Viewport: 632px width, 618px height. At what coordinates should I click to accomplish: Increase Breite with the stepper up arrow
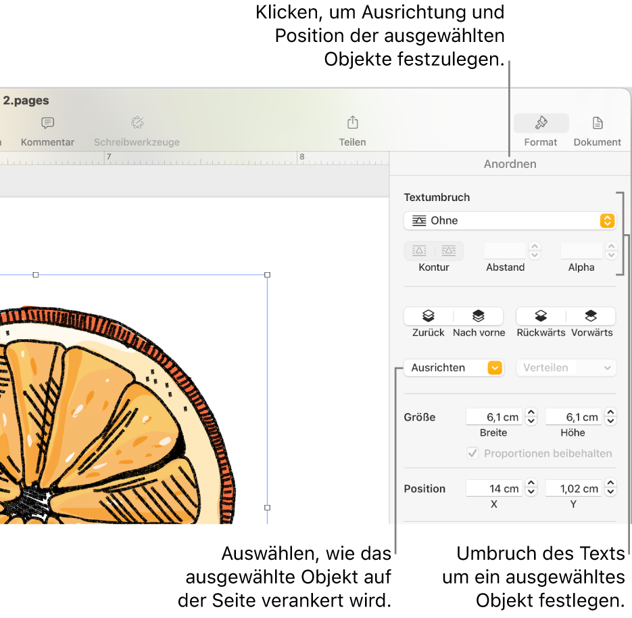coord(531,412)
